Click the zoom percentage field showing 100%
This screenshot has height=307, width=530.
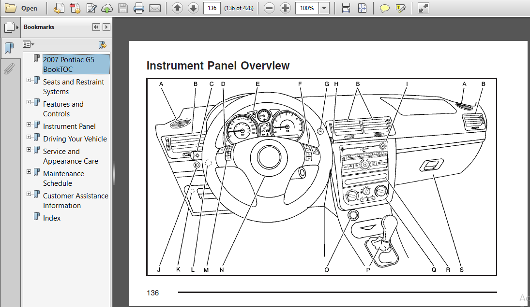[307, 8]
